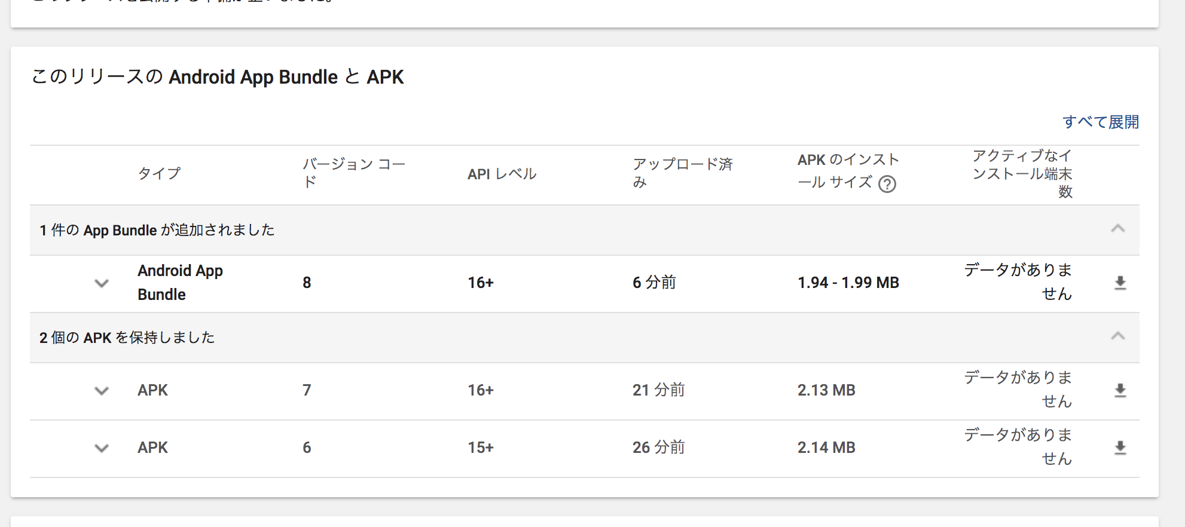Download the APK with version code 6
This screenshot has height=527, width=1185.
[1120, 448]
